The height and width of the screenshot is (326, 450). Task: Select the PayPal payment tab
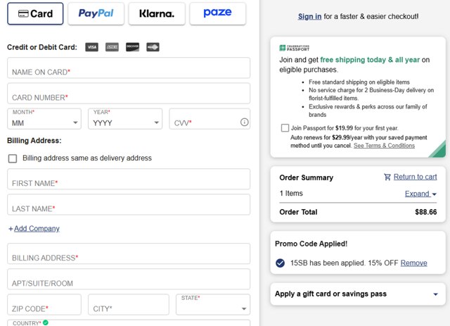click(96, 13)
